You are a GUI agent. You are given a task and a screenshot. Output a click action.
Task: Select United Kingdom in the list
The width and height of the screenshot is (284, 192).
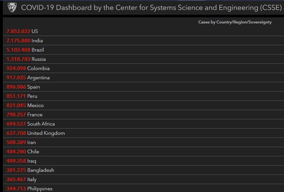tap(36, 133)
